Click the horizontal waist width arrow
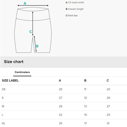This screenshot has height=127, width=127. pos(33,6)
